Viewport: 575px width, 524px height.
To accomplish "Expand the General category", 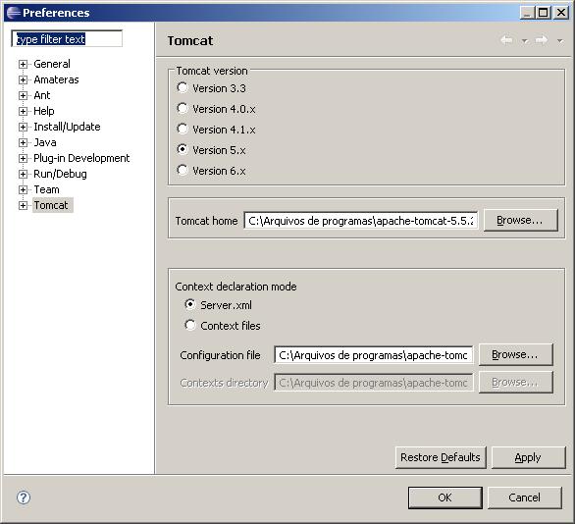I will click(23, 64).
